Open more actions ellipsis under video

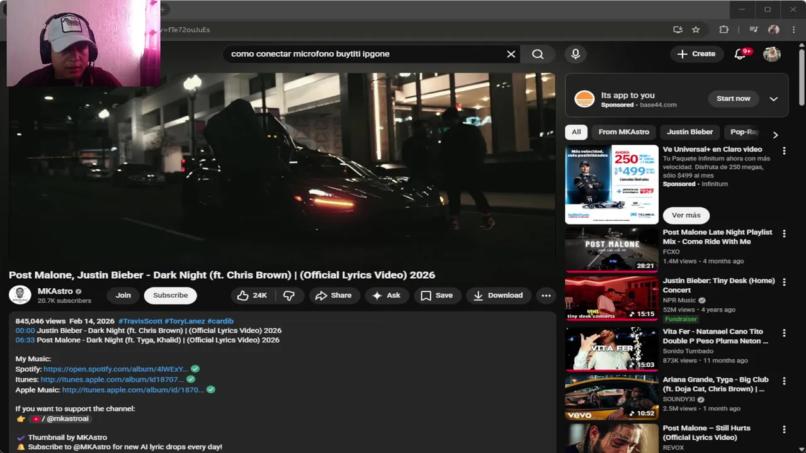point(546,295)
